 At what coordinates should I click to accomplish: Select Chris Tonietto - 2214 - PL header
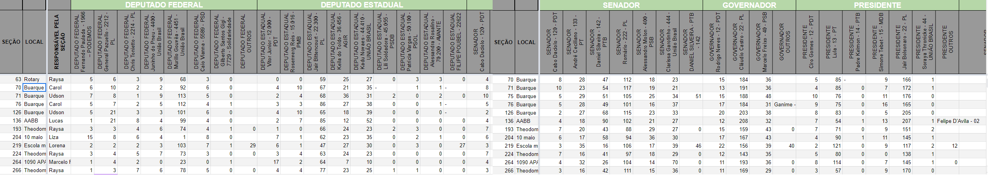click(129, 42)
